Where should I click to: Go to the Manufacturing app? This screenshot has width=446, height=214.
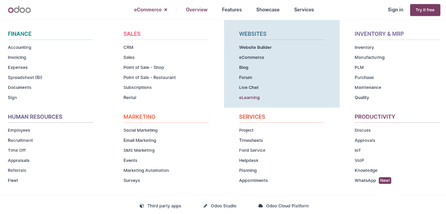[x=370, y=58]
